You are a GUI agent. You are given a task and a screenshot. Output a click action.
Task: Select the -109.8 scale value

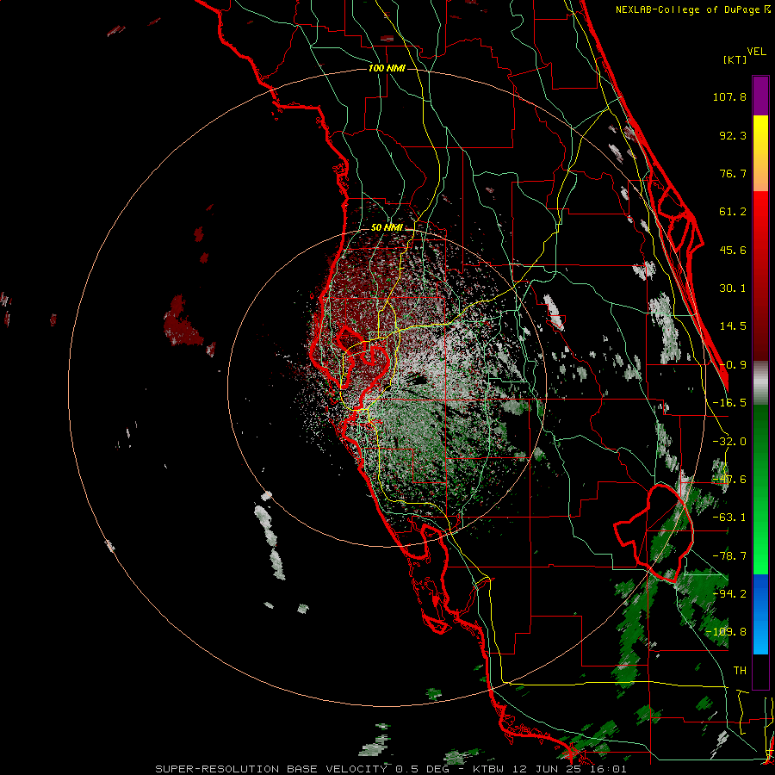[726, 632]
